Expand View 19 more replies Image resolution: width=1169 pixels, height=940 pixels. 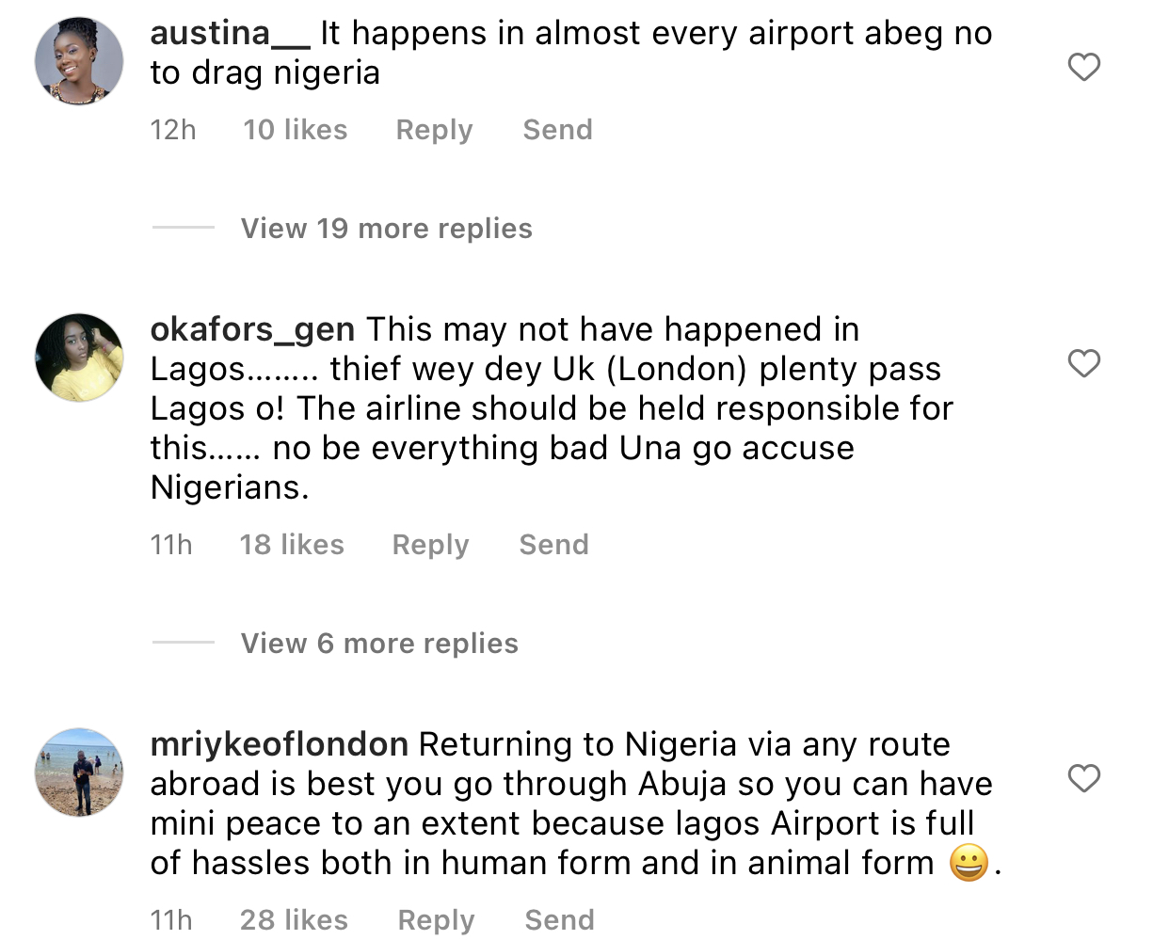386,229
